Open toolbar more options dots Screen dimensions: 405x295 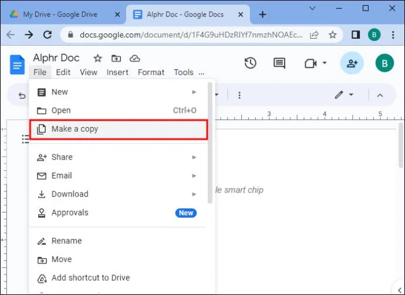(x=239, y=95)
